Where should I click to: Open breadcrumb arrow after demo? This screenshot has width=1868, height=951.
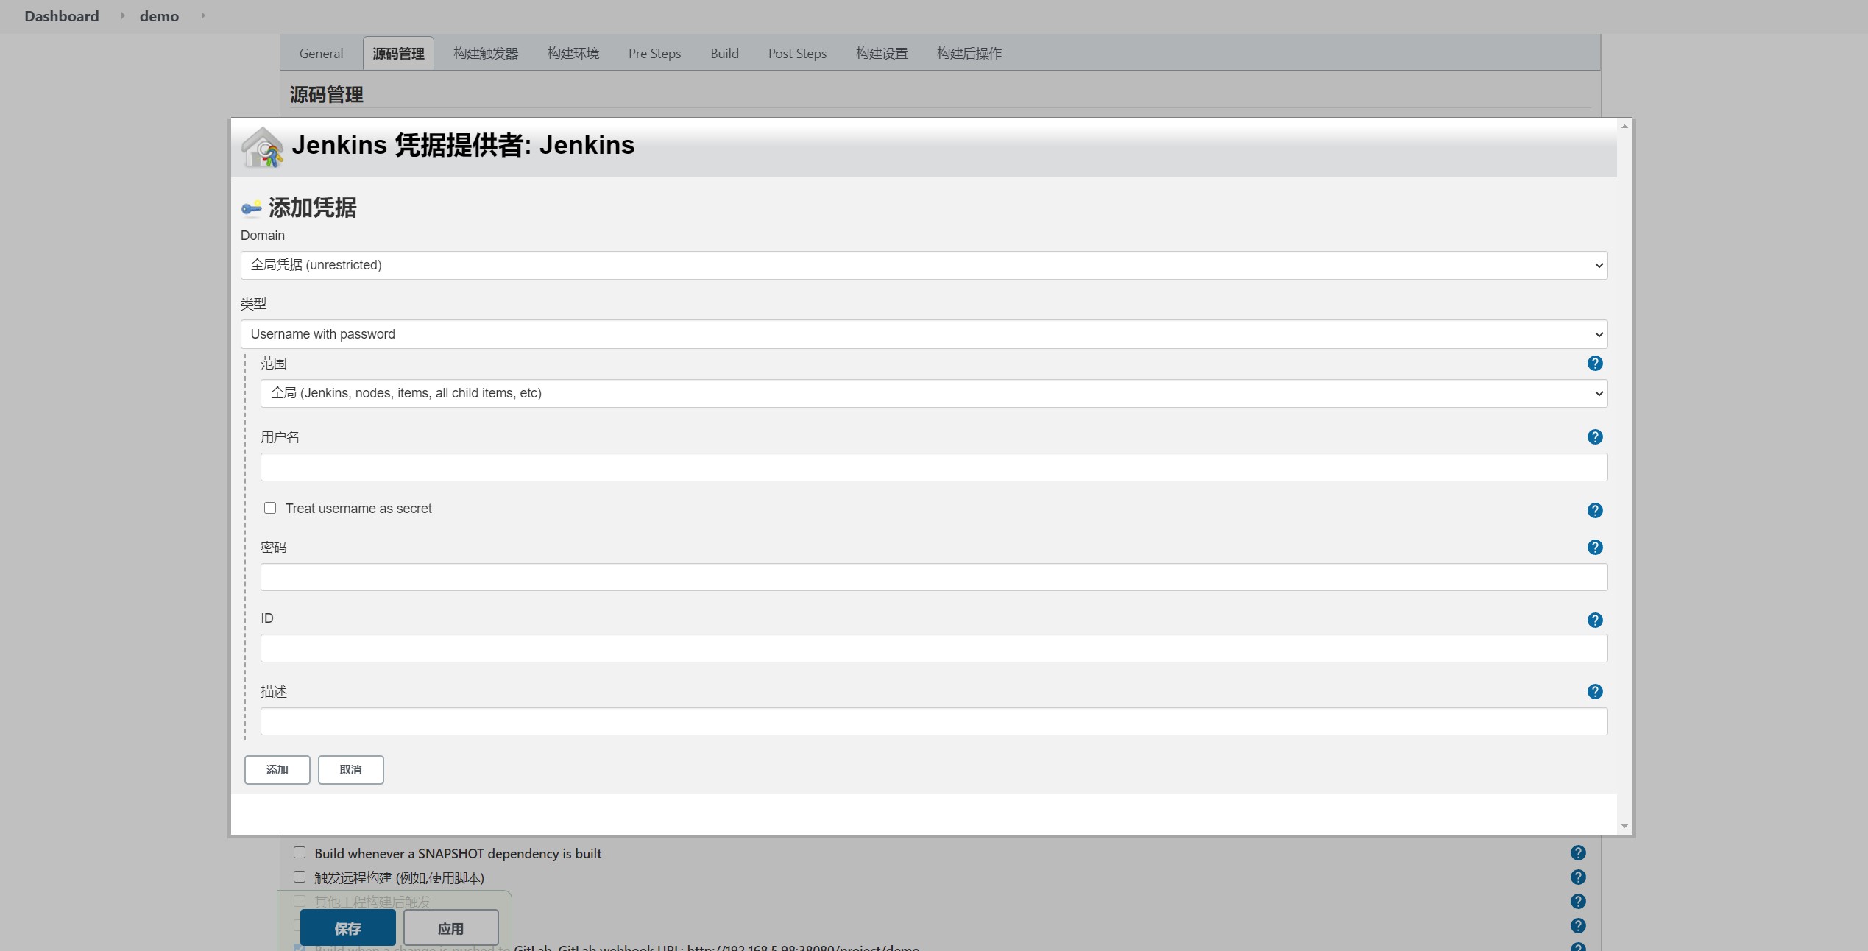pos(202,15)
